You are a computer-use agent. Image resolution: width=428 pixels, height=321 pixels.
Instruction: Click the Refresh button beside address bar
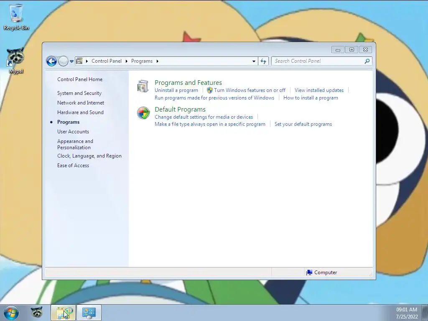tap(263, 61)
